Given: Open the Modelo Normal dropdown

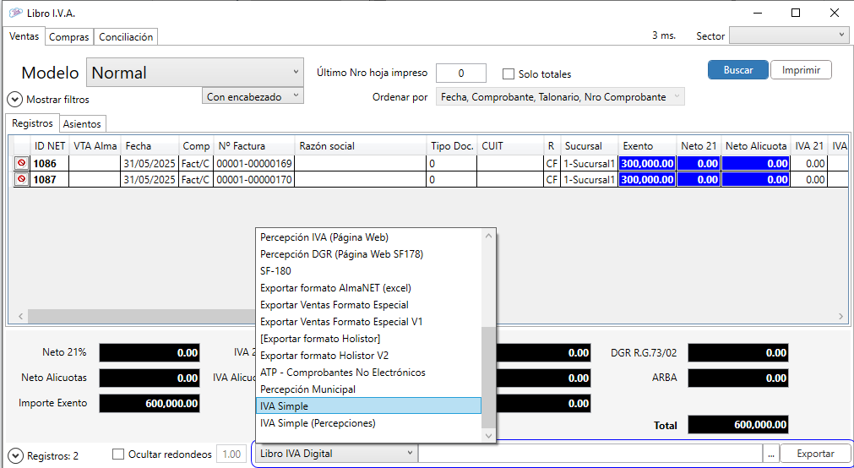Looking at the screenshot, I should 195,73.
